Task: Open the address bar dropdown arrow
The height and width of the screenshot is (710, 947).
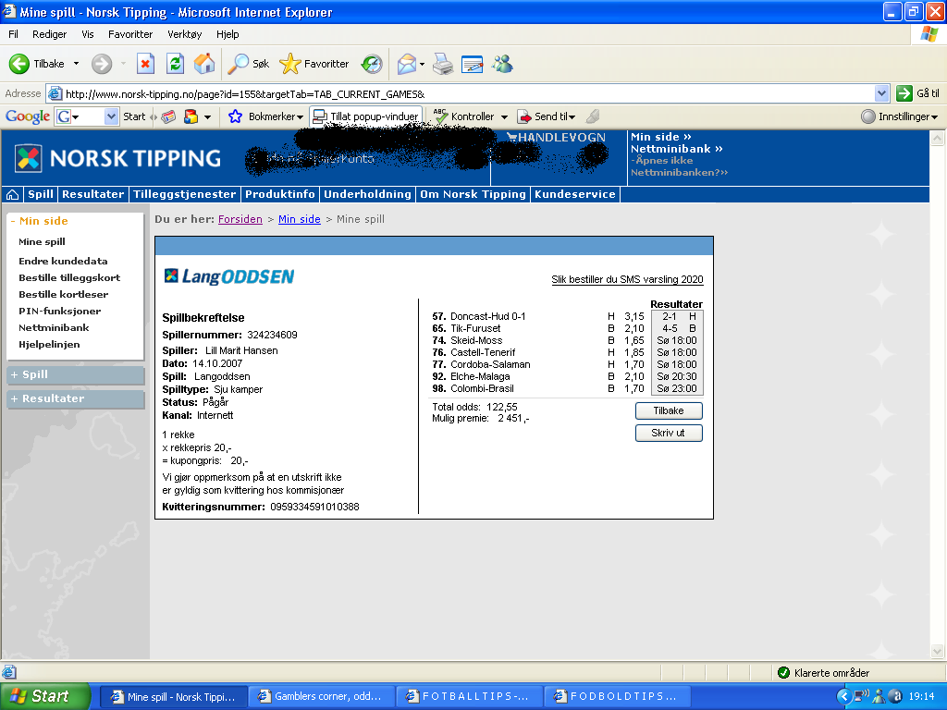Action: coord(881,93)
